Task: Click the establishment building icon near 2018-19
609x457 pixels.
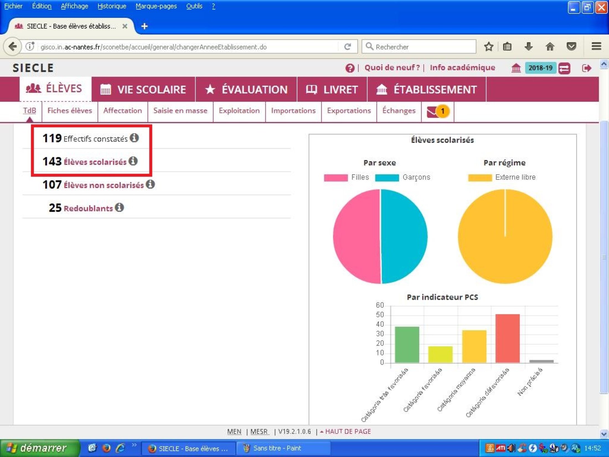Action: click(516, 68)
